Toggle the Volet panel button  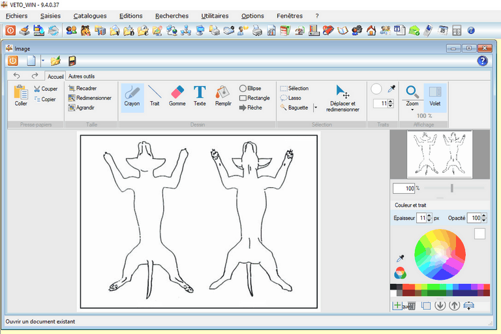[x=435, y=97]
